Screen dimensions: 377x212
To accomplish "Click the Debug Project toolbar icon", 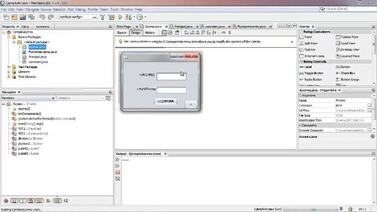I will pos(128,17).
